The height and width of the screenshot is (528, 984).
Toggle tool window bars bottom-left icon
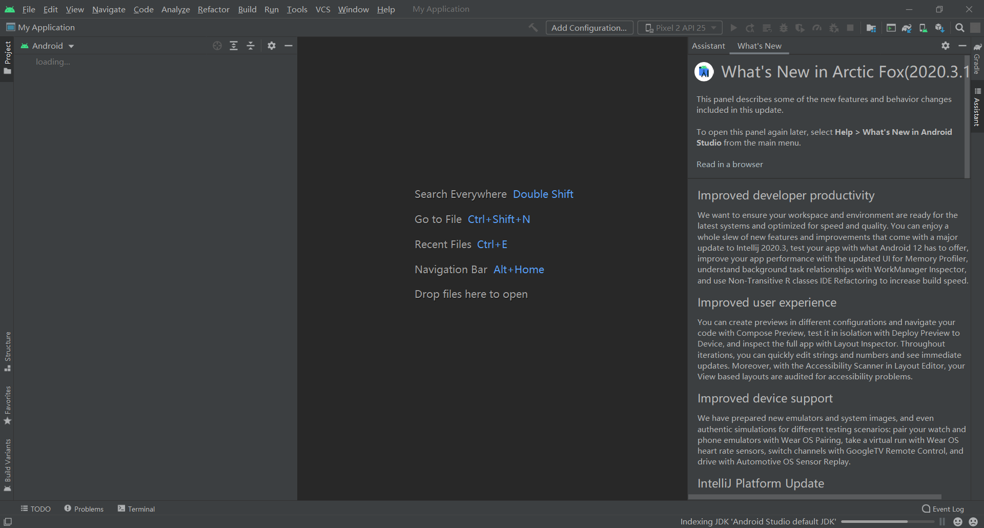[8, 522]
